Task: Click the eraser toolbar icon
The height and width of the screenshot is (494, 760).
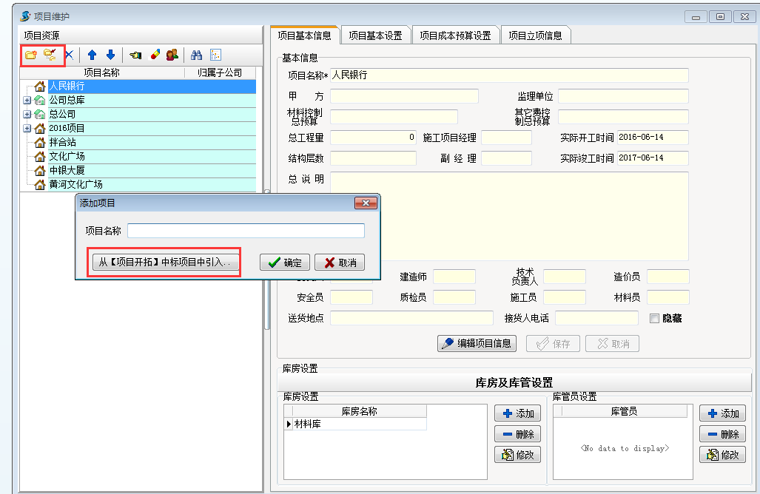Action: click(x=155, y=55)
